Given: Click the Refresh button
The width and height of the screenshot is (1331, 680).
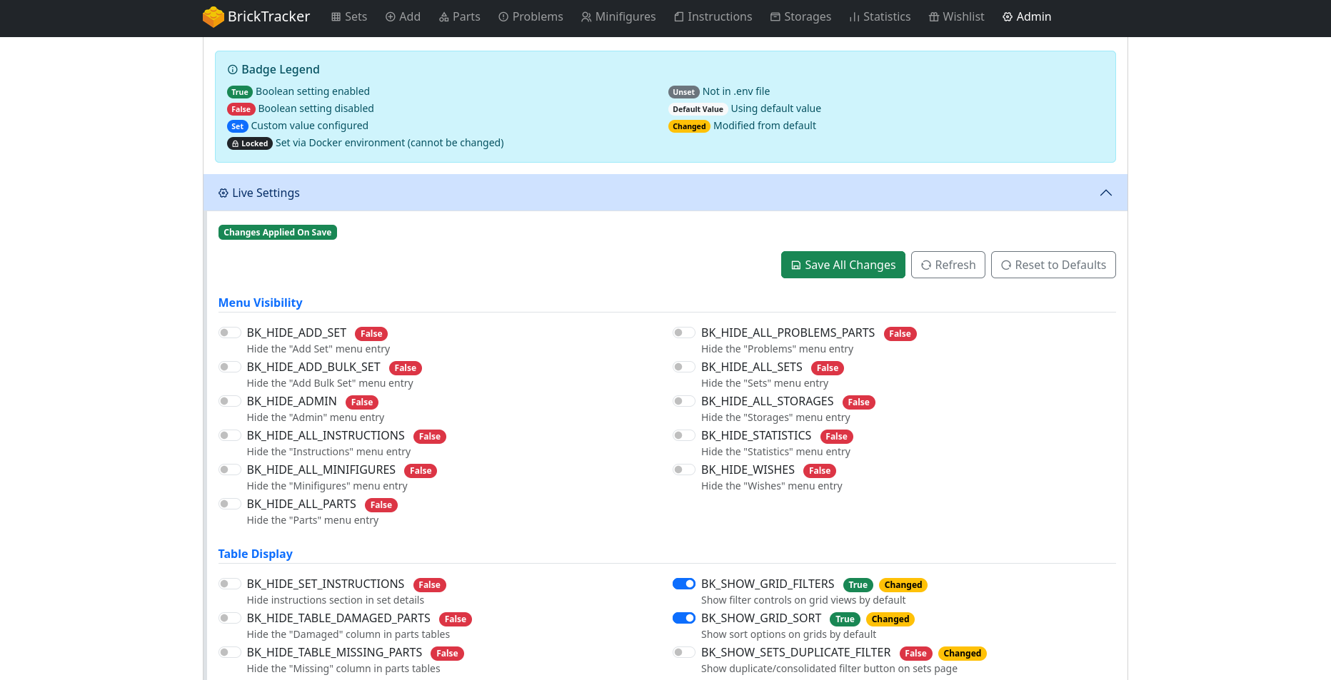Looking at the screenshot, I should (x=948, y=265).
